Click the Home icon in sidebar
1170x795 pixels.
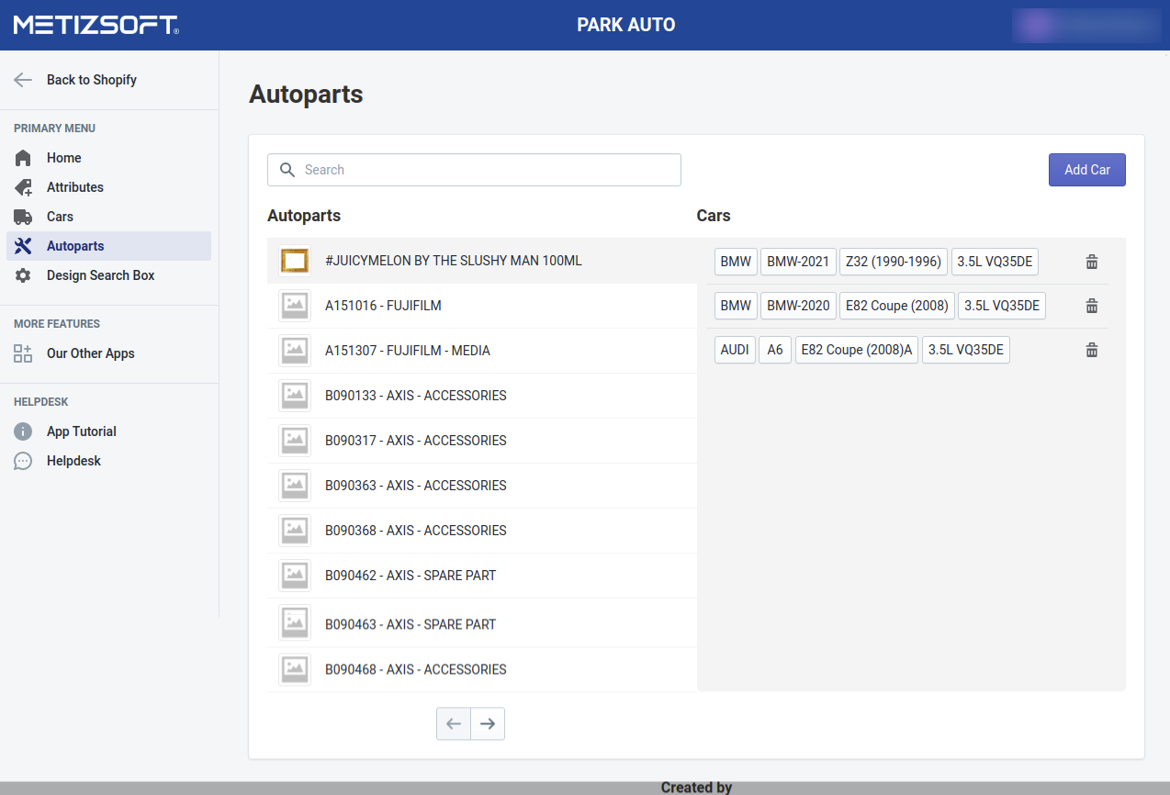tap(23, 158)
